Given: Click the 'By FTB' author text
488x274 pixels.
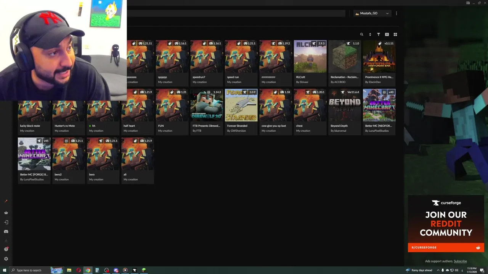Looking at the screenshot, I should point(197,131).
